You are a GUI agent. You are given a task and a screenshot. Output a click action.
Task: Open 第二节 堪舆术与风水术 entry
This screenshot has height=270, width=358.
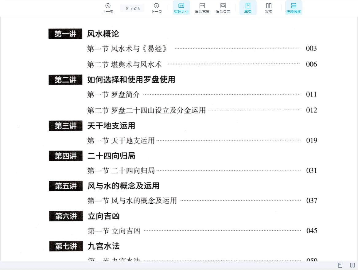[124, 65]
